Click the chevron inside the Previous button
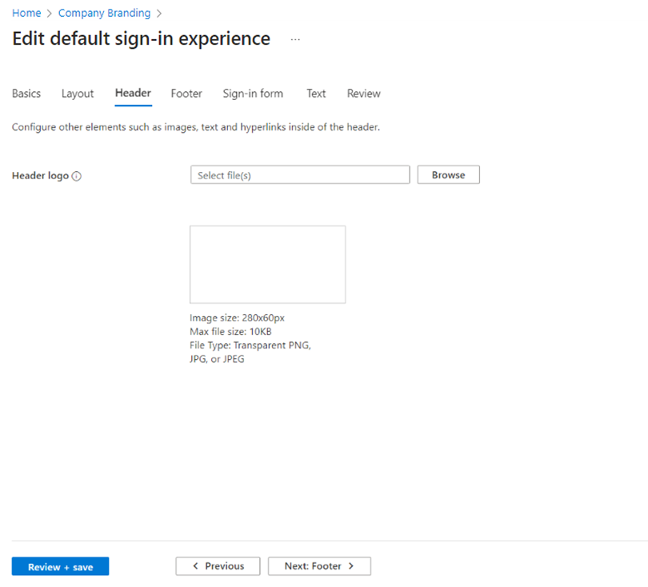The height and width of the screenshot is (587, 648). click(194, 565)
